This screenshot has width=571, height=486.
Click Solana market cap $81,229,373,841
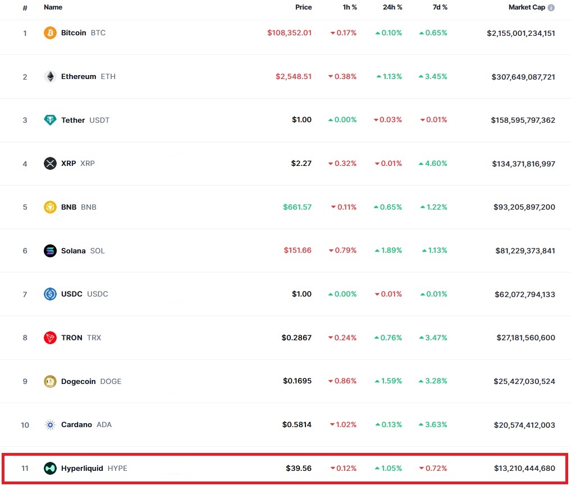(525, 251)
